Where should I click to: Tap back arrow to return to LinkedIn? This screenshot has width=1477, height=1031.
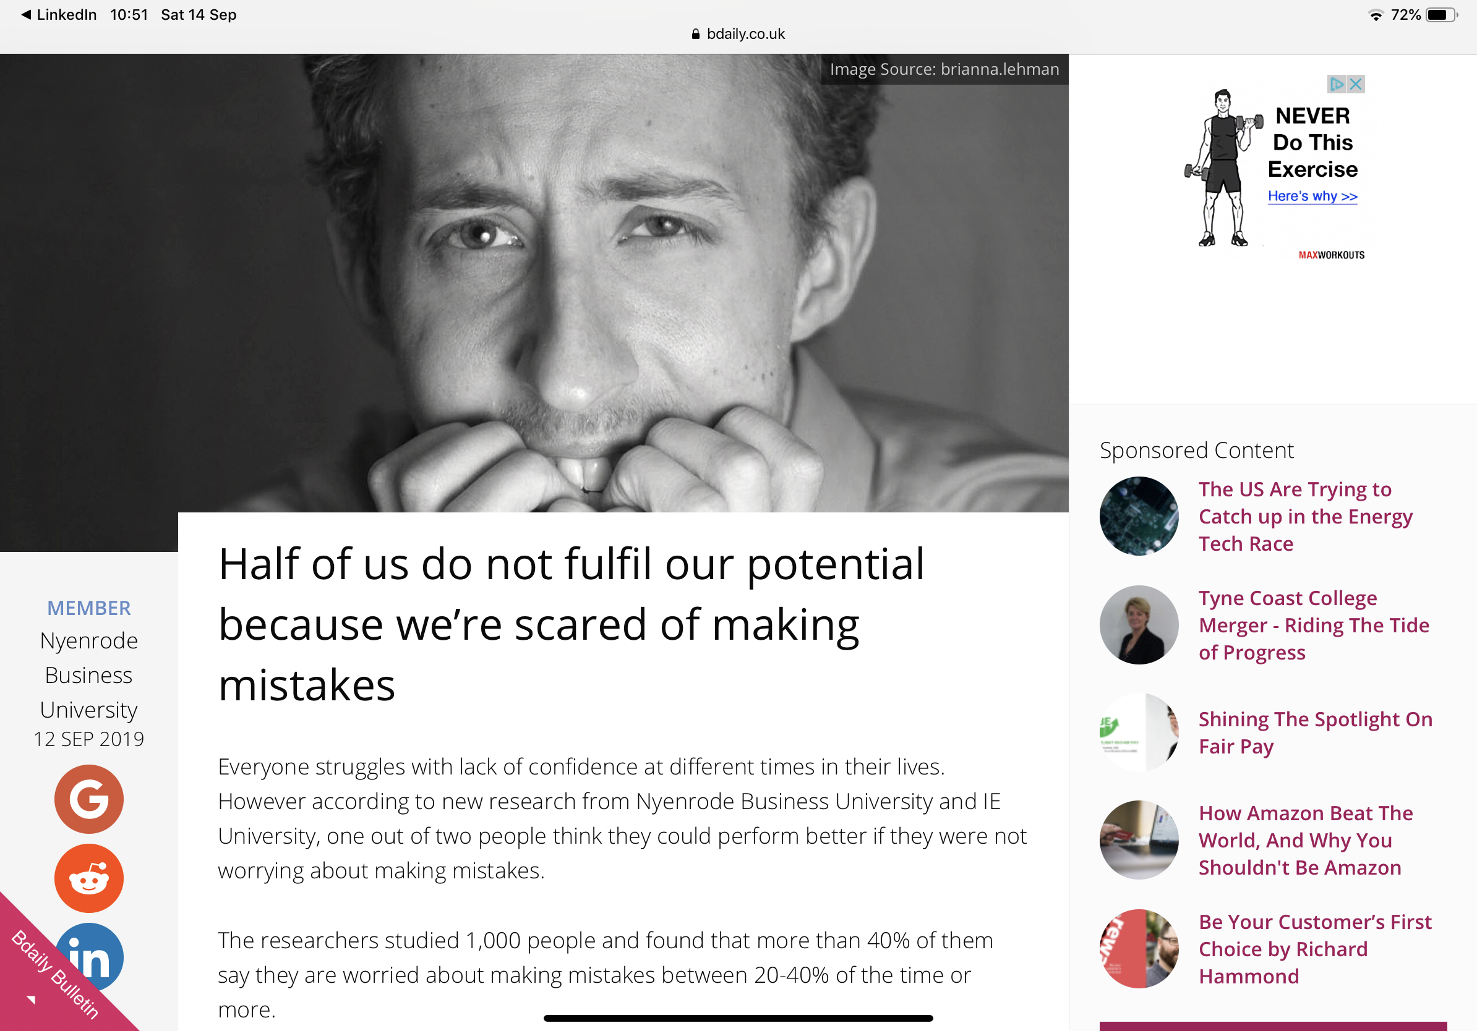(26, 14)
